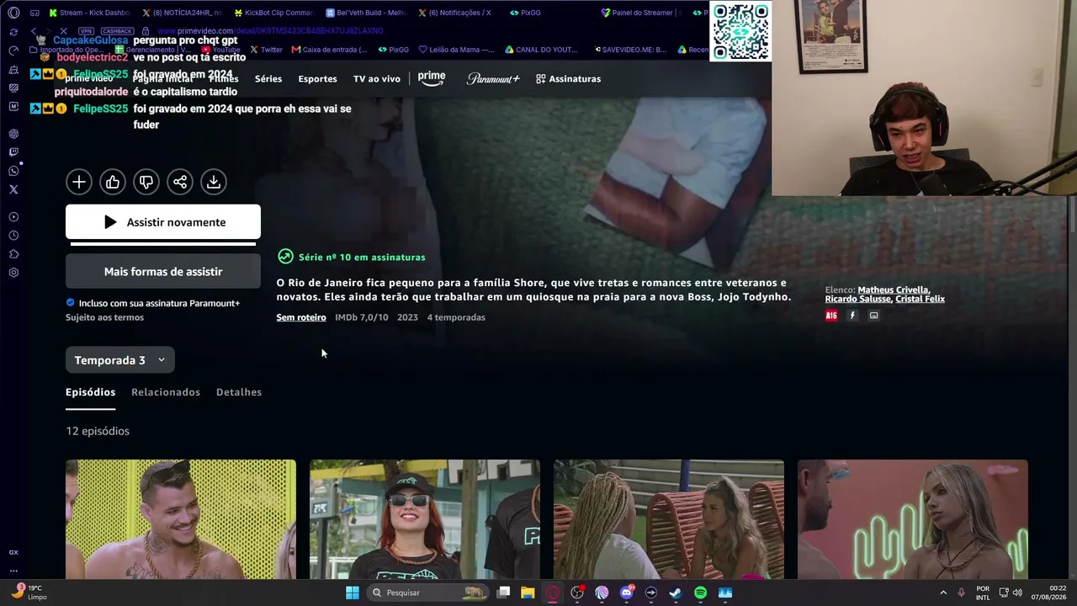This screenshot has width=1077, height=606.
Task: Open the Assinaturas menu
Action: 569,79
